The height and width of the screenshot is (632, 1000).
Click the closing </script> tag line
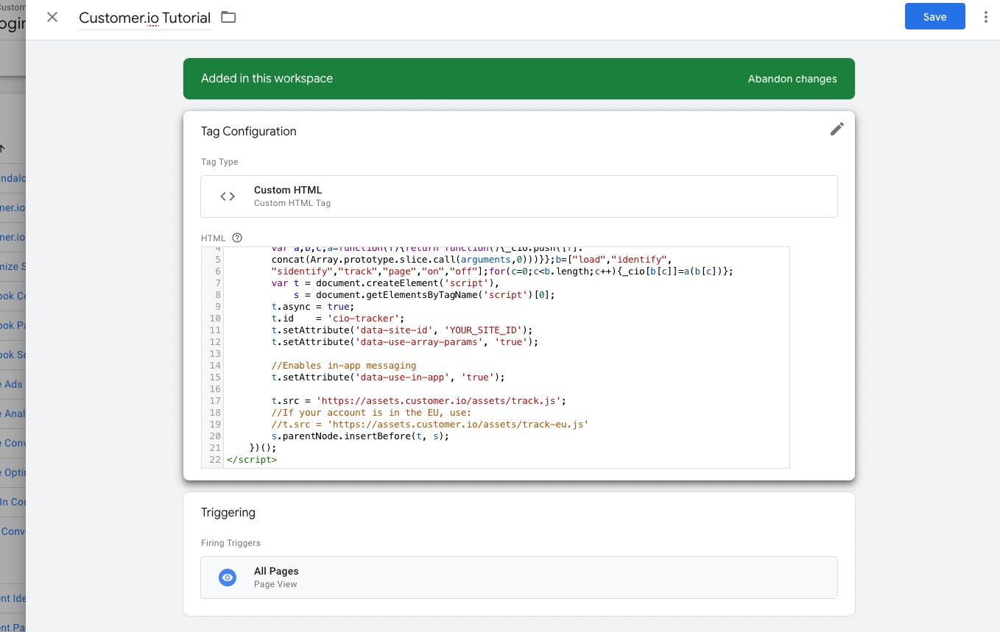click(x=252, y=460)
